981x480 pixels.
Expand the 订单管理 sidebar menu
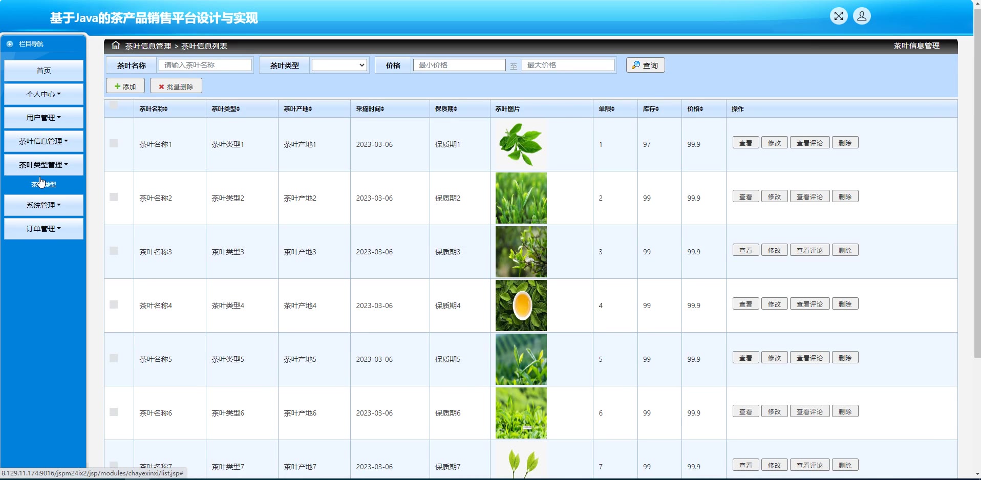click(44, 229)
